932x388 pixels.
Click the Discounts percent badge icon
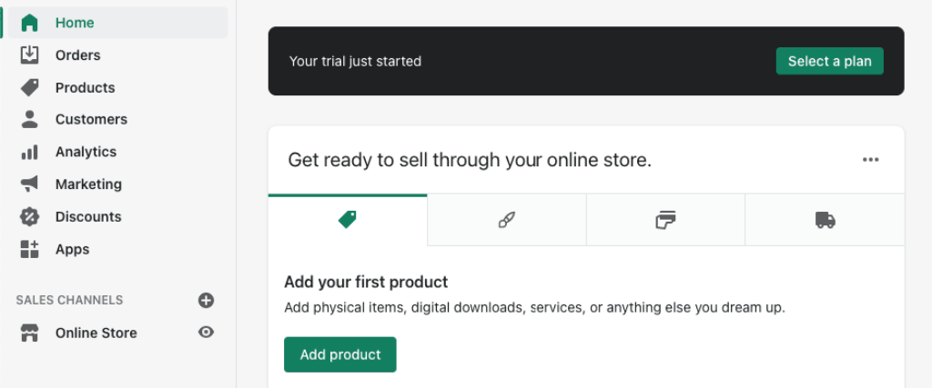[29, 216]
